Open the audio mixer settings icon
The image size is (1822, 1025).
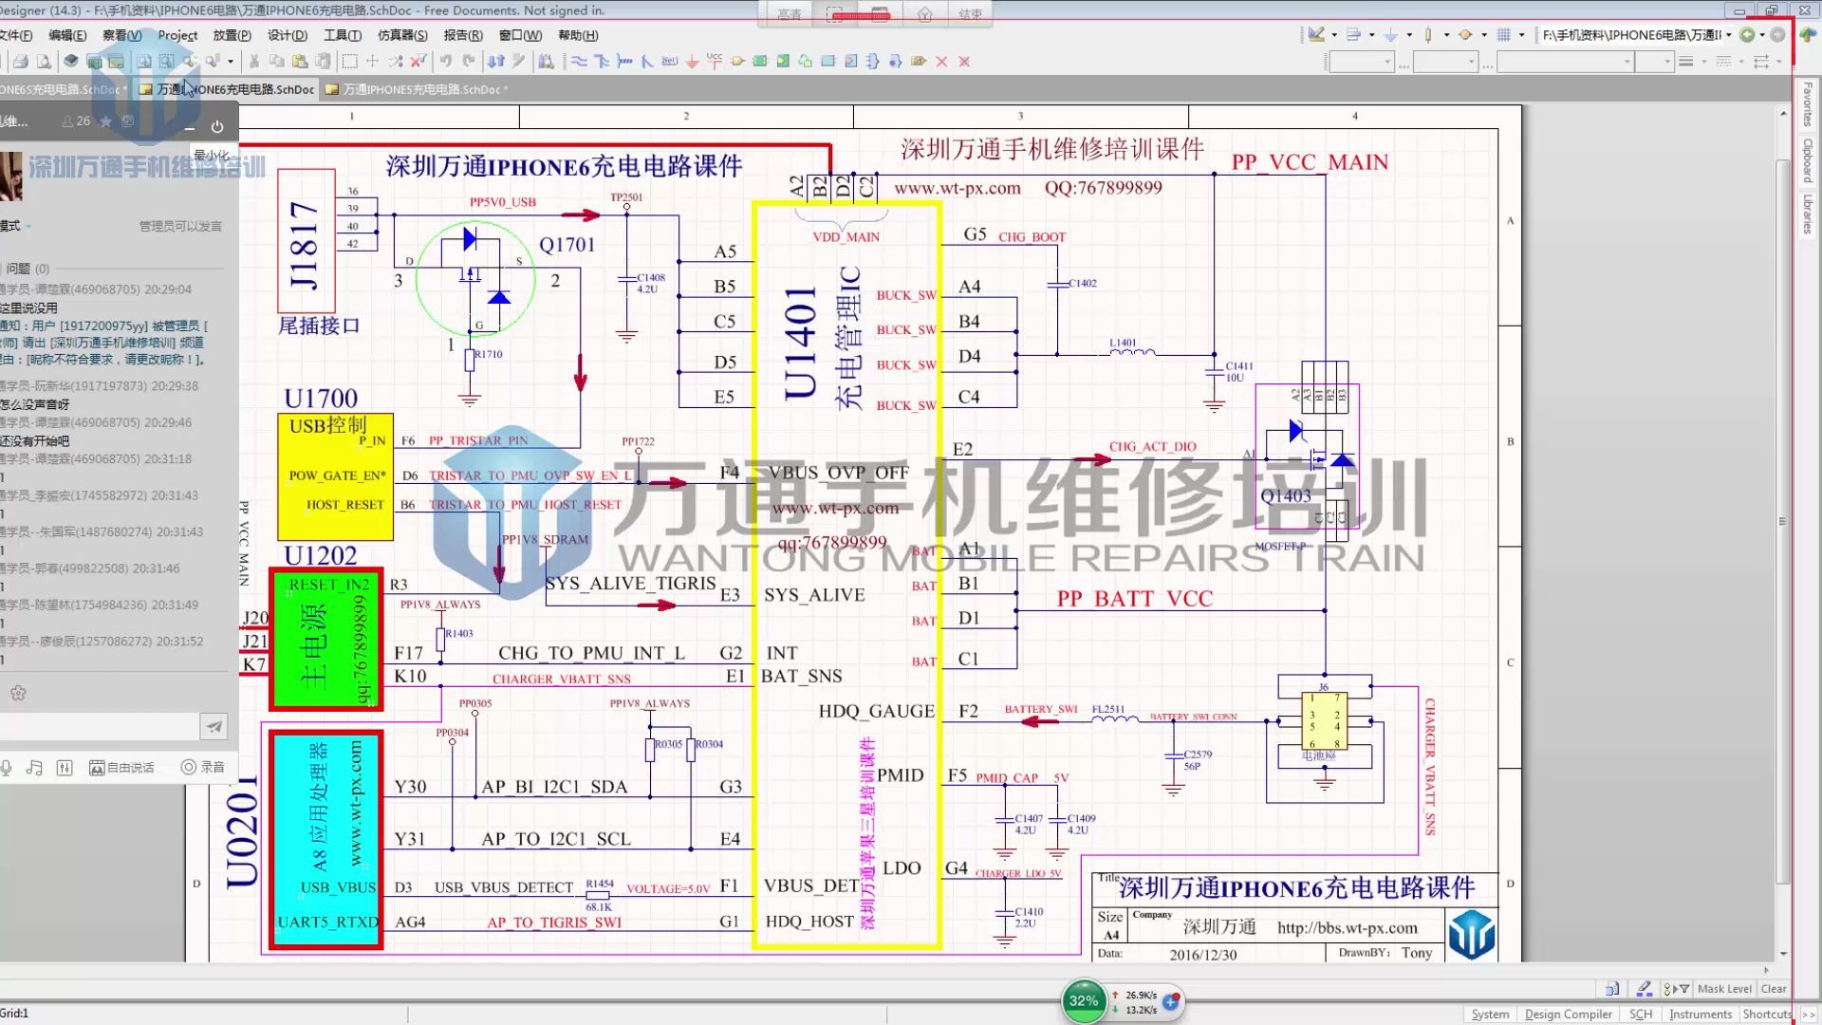pos(65,767)
